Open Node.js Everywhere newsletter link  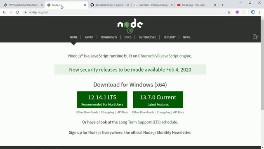[105, 132]
